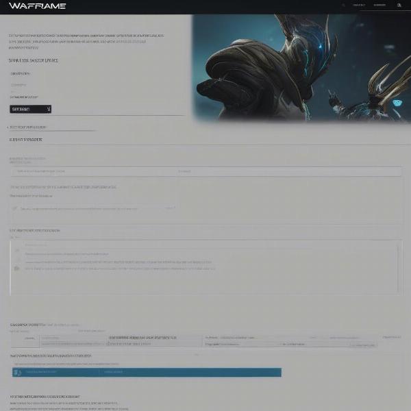This screenshot has width=411, height=411.
Task: Click the scrollbar of the large text box
Action: [x=398, y=268]
